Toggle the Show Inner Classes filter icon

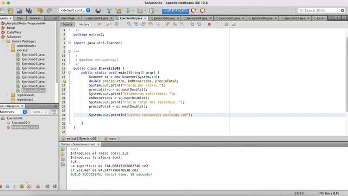pyautogui.click(x=29, y=186)
